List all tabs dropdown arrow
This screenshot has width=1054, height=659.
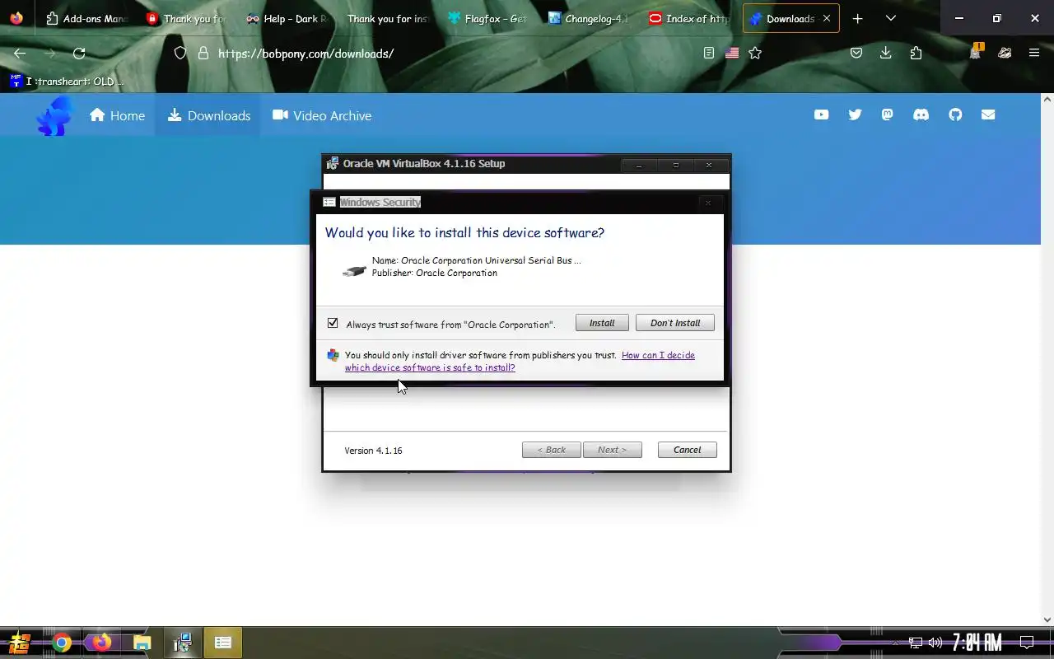[890, 18]
